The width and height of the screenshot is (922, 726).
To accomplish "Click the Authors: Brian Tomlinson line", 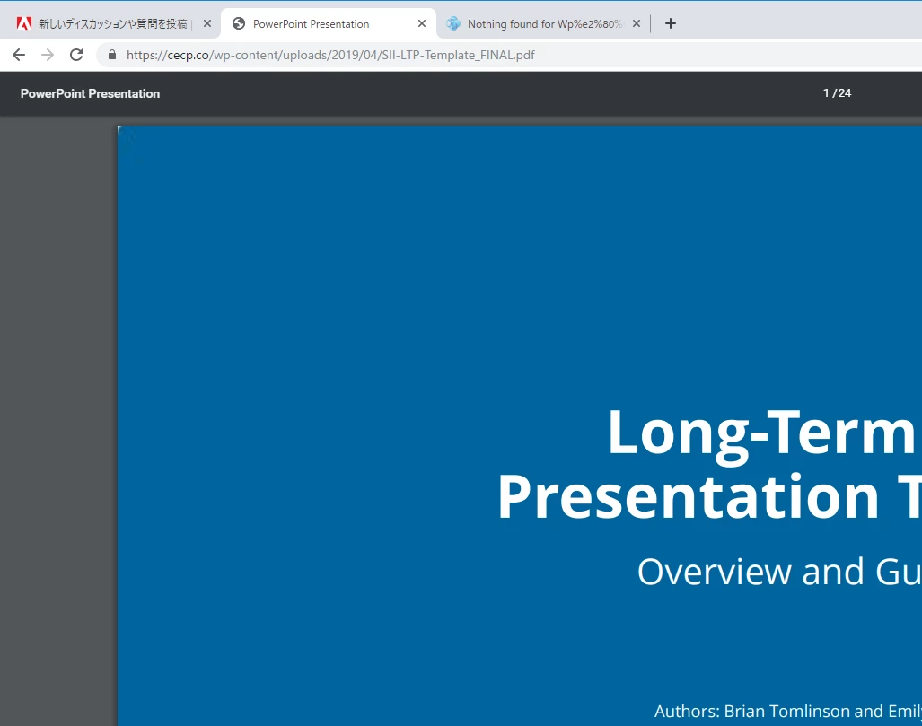I will [x=788, y=711].
